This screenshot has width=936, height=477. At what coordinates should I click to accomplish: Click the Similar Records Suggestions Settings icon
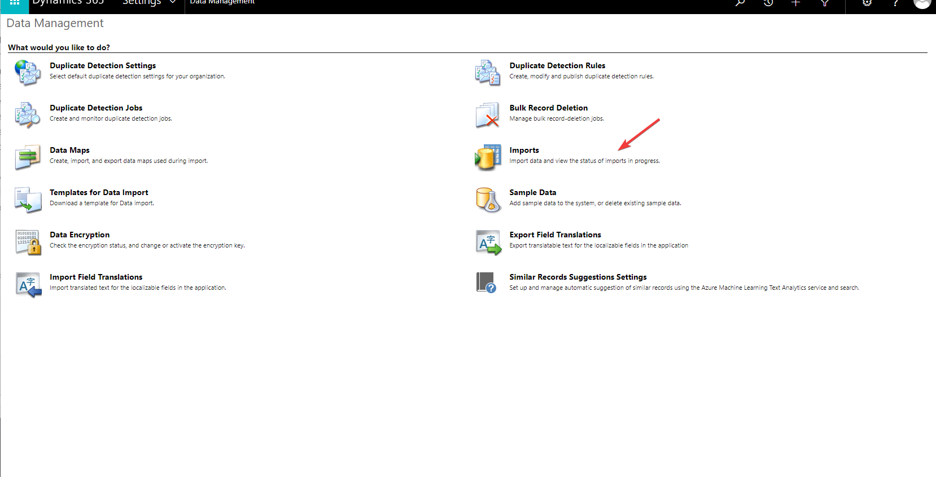coord(488,284)
